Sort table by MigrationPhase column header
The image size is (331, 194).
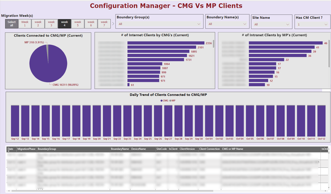[x=26, y=149]
